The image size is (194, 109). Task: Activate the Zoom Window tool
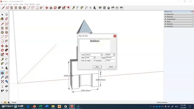pos(7,77)
